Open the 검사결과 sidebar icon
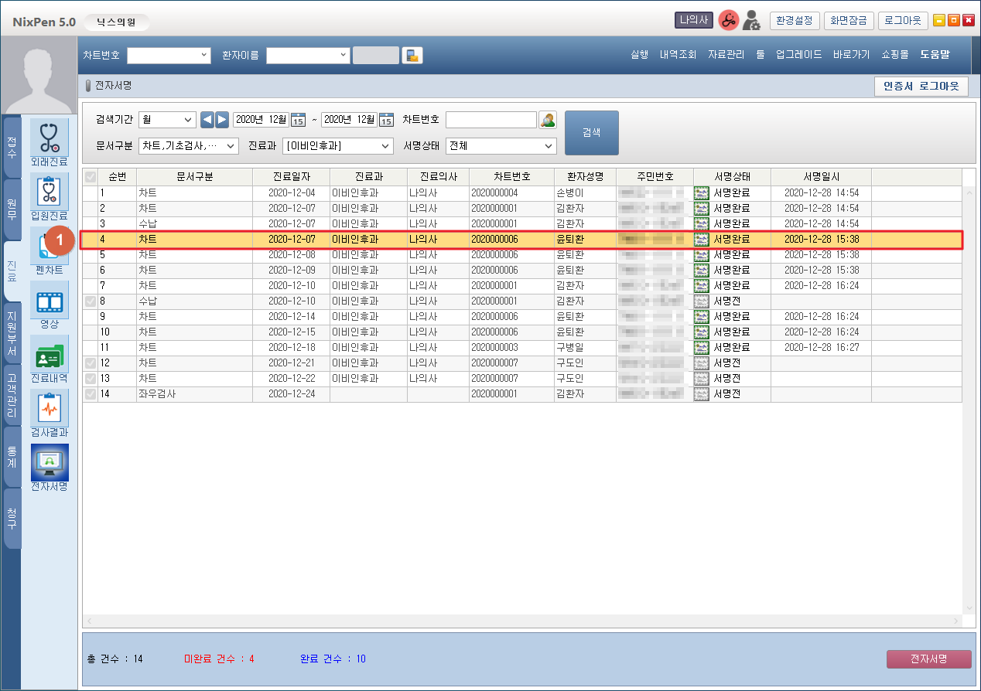This screenshot has width=981, height=691. [x=50, y=408]
